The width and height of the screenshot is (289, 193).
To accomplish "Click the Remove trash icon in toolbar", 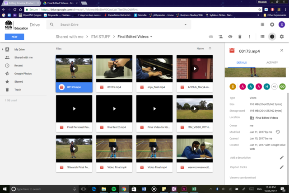I will (240, 37).
